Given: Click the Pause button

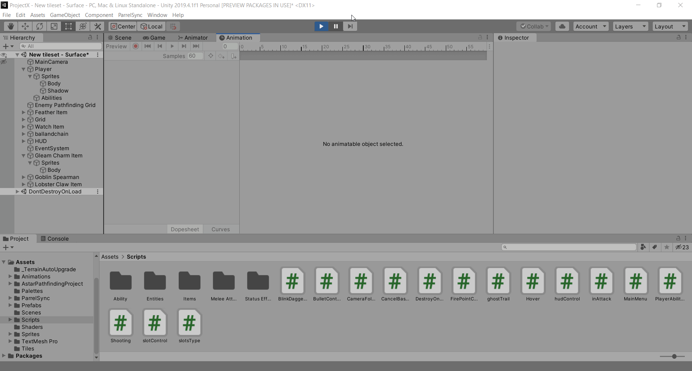Looking at the screenshot, I should coord(336,26).
